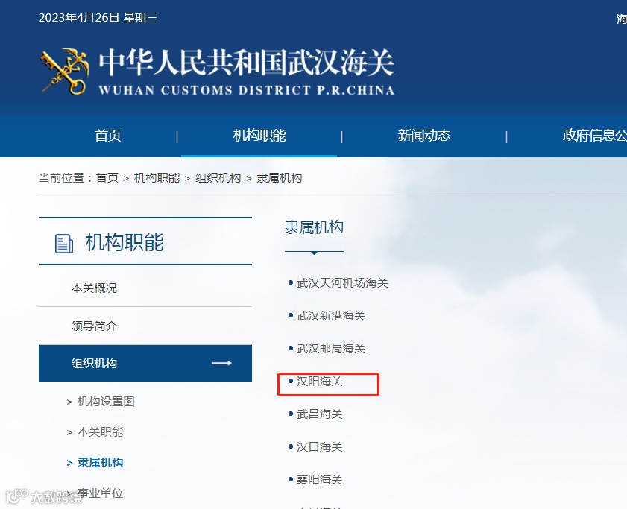Open the 武汉新港海关 link
This screenshot has width=627, height=509.
[x=331, y=316]
